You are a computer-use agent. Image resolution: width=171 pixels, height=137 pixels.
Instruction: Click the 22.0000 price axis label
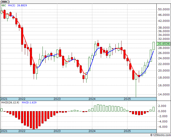[x=164, y=64]
